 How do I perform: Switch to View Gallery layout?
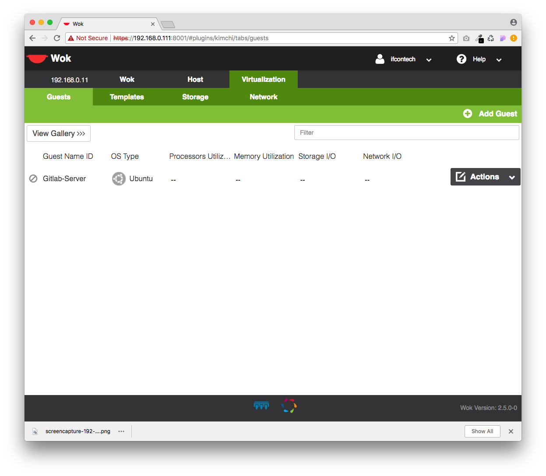59,133
